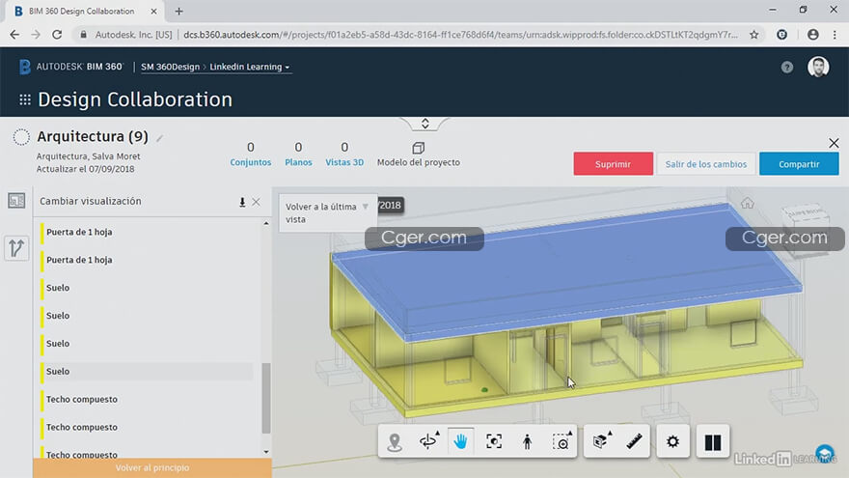This screenshot has height=478, width=849.
Task: Select the highlighted Suelo list item
Action: (147, 371)
